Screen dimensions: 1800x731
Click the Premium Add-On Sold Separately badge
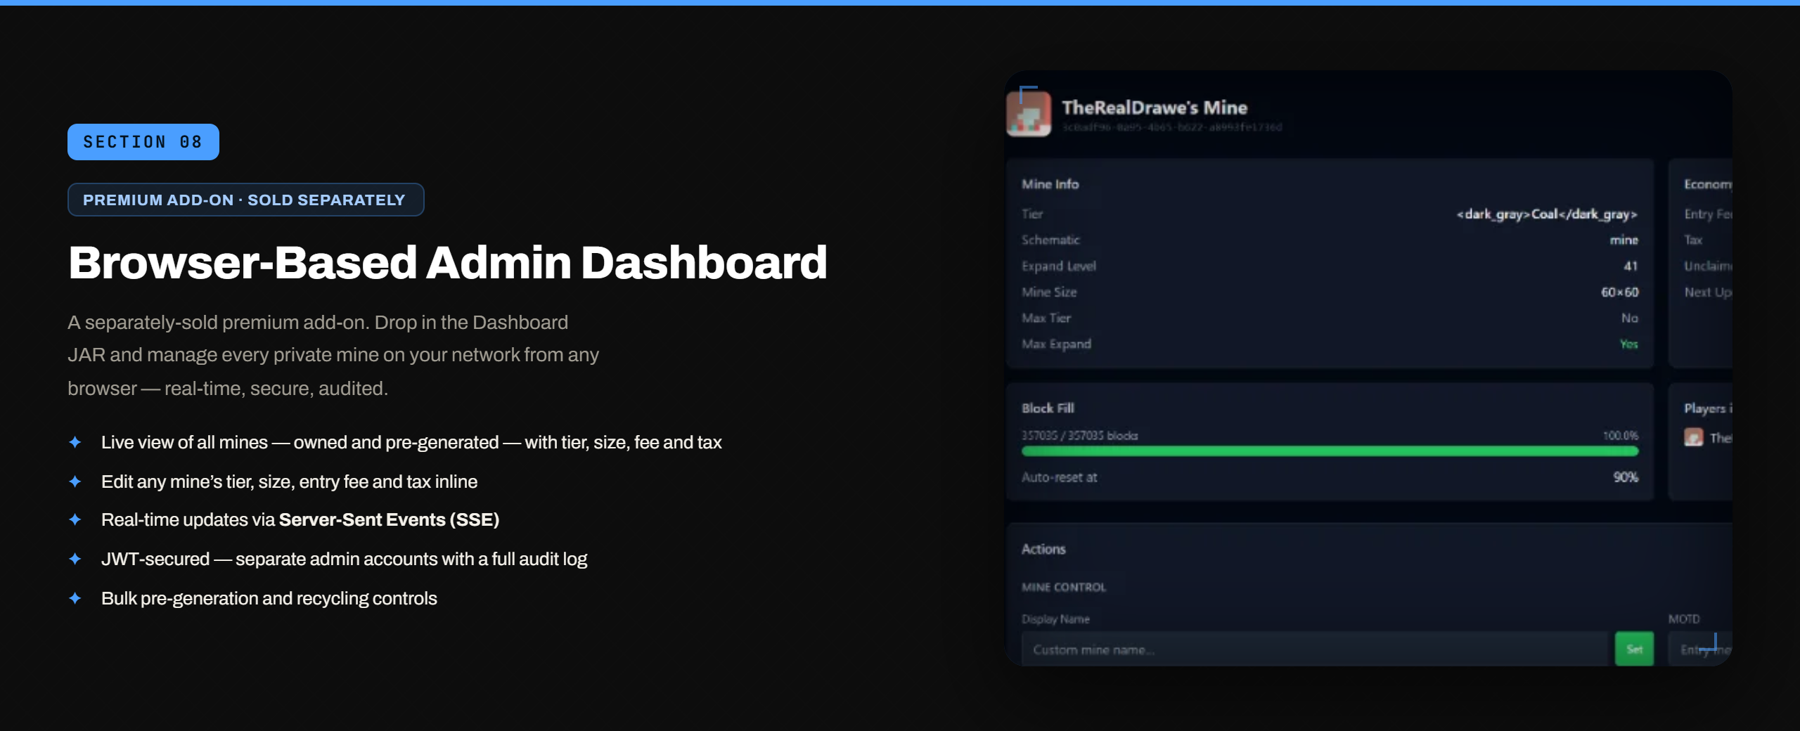pyautogui.click(x=245, y=200)
